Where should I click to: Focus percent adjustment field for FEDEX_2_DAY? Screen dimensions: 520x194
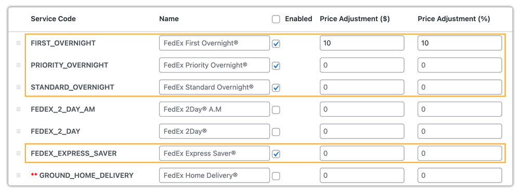(460, 131)
